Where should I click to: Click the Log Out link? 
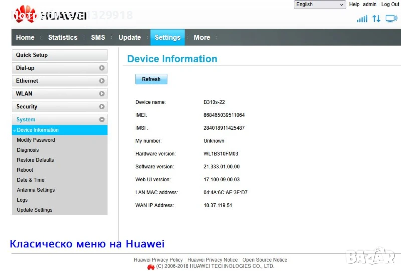pos(390,4)
